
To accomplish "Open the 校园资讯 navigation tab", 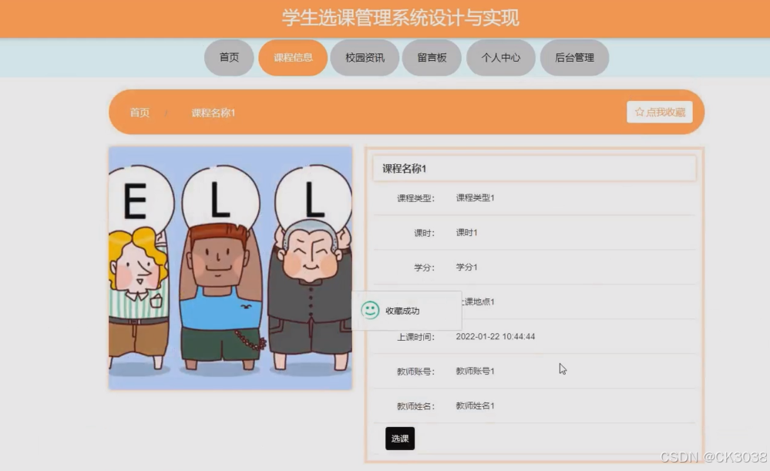I will click(x=365, y=58).
